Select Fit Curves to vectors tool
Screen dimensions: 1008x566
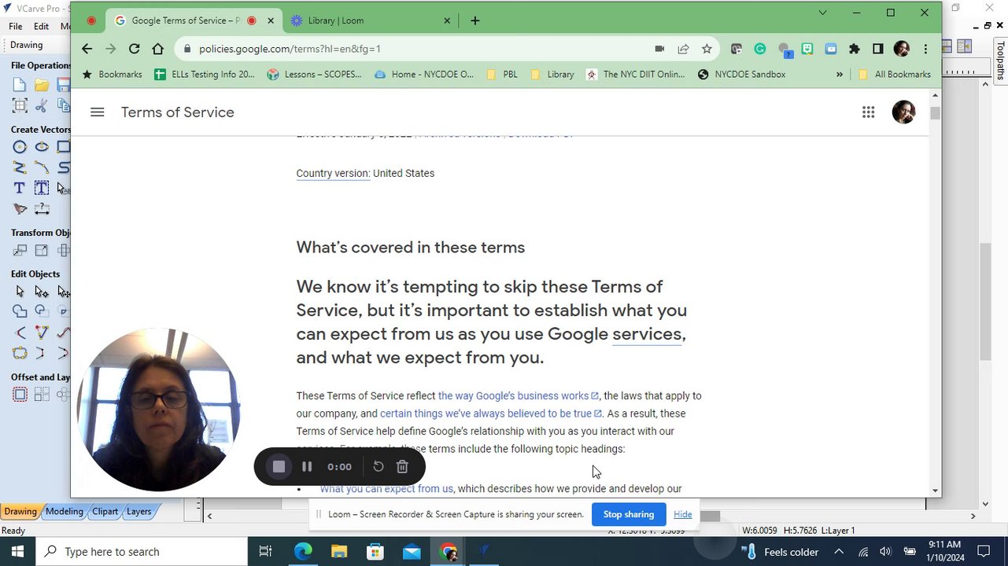[20, 353]
